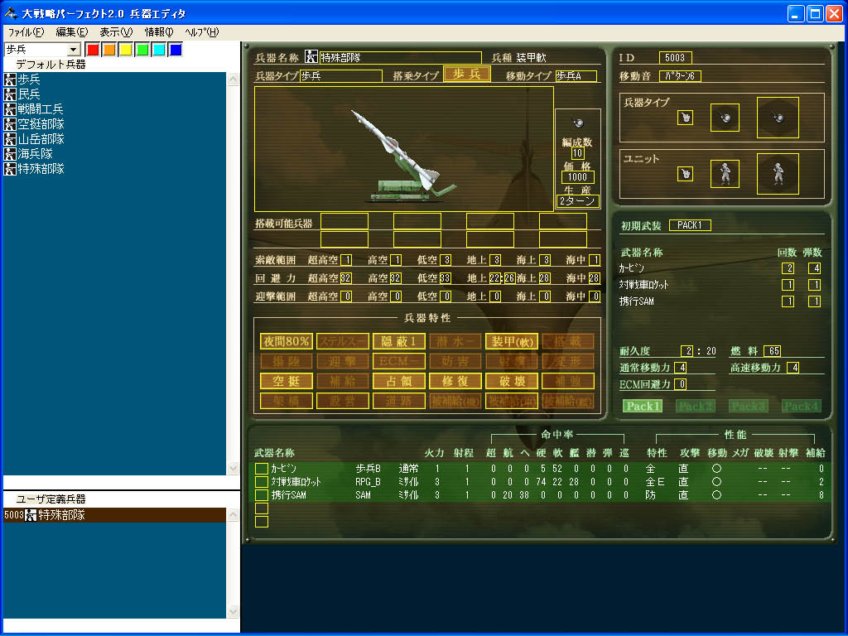Check box next to 携行SAM row

click(x=261, y=495)
